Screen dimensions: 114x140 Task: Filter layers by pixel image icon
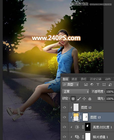[x=86, y=84]
